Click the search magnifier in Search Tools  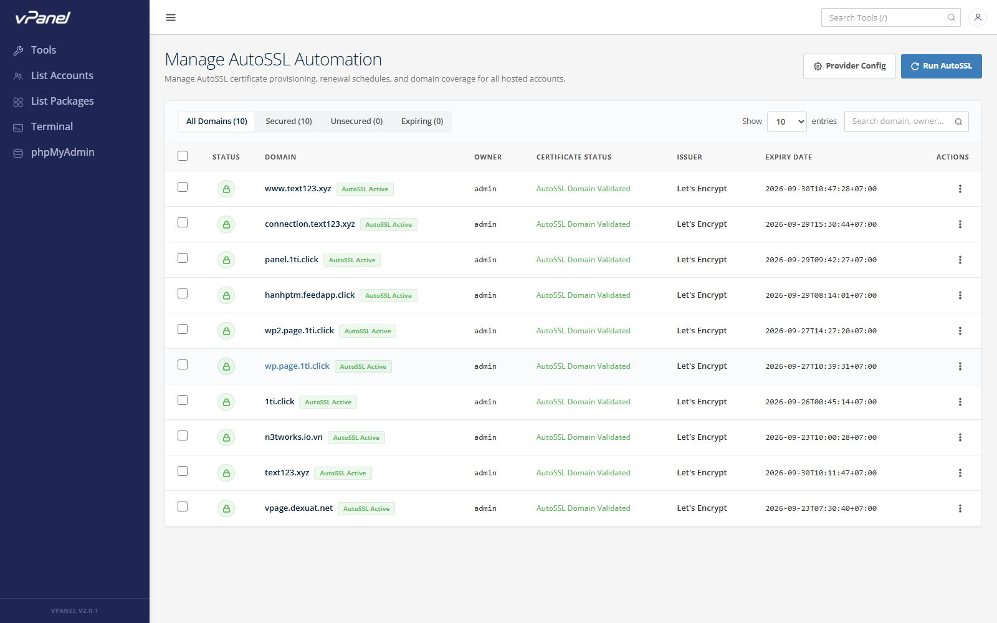[x=952, y=17]
